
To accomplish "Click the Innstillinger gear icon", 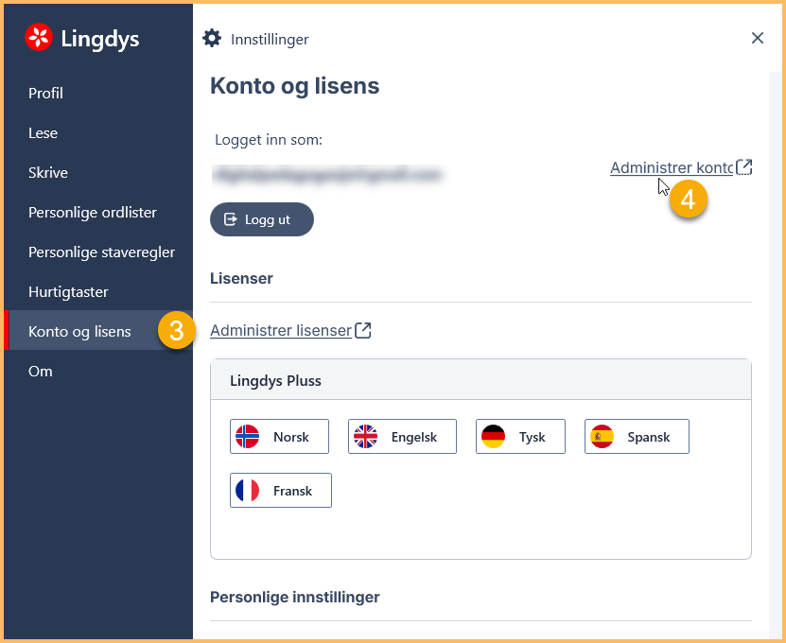I will click(212, 39).
